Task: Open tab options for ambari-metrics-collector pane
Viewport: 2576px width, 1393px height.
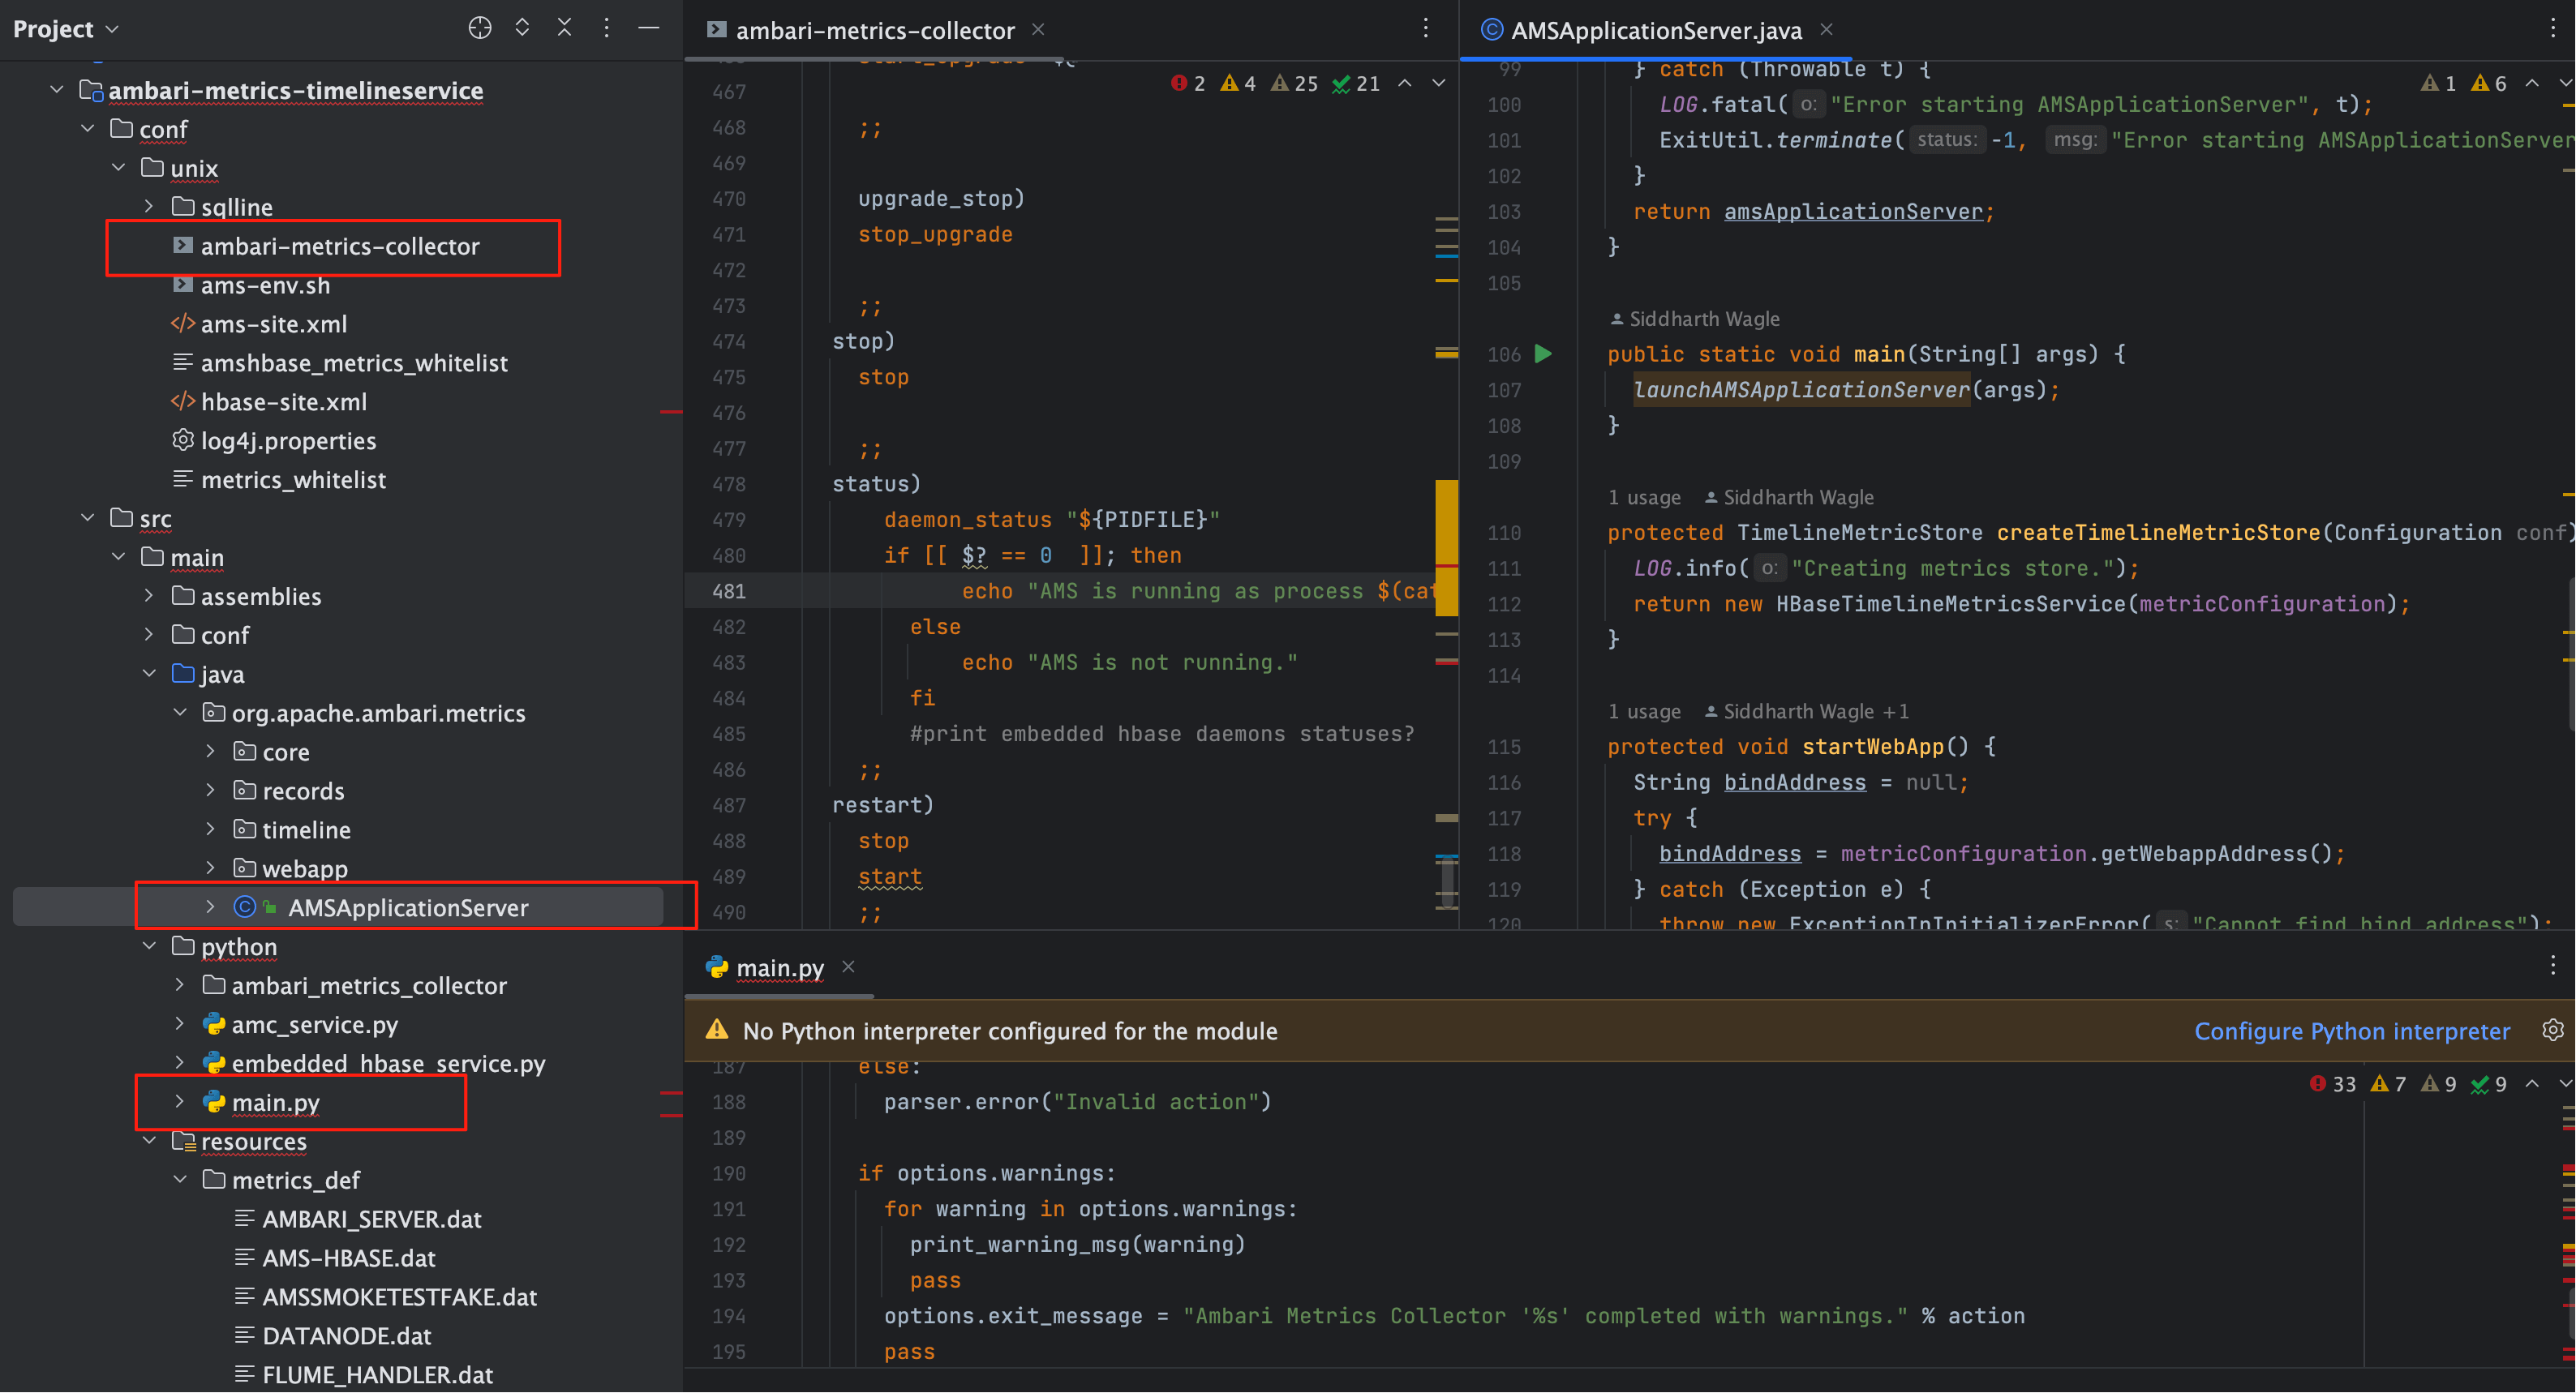Action: (1425, 28)
